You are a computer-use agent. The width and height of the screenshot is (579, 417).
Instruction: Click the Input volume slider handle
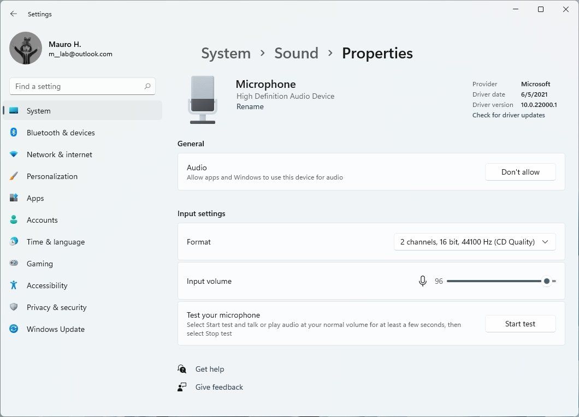click(546, 281)
